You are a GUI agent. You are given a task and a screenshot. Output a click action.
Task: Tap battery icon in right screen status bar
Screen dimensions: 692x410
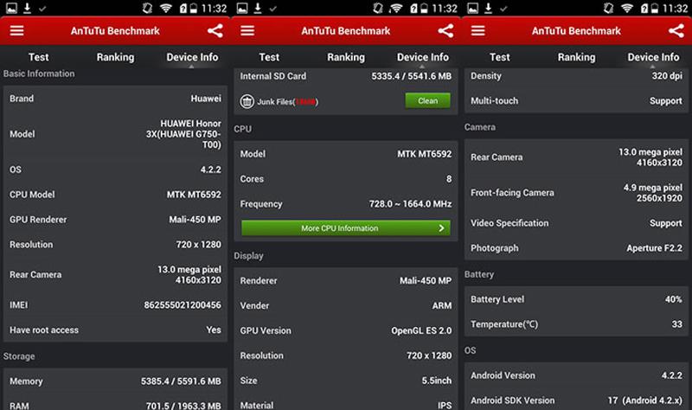(655, 8)
